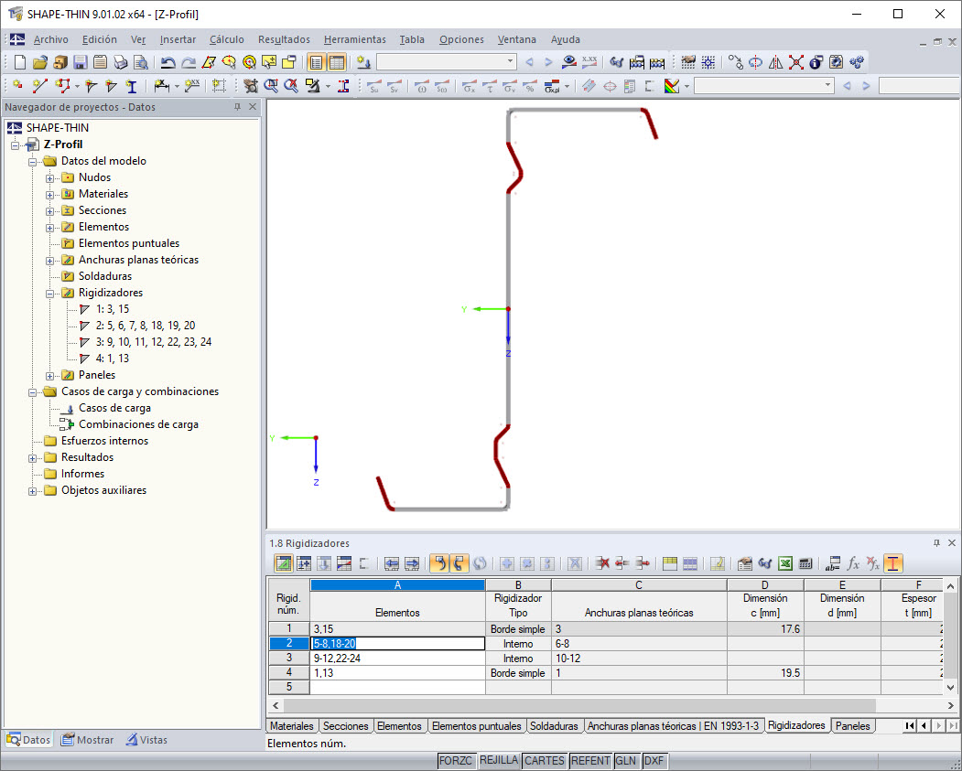Collapse the Rigidizadores tree node

click(x=49, y=294)
